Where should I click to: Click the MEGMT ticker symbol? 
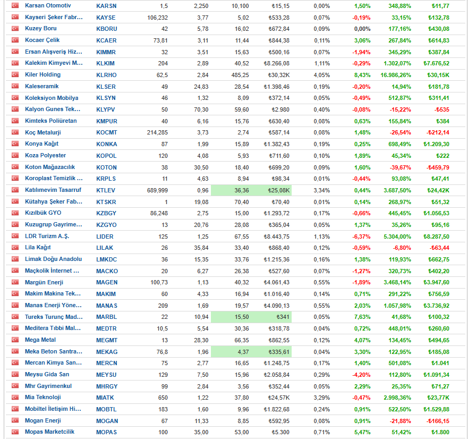tap(107, 341)
